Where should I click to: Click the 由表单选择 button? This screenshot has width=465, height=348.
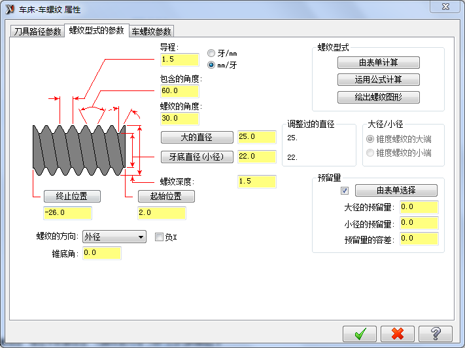point(396,191)
